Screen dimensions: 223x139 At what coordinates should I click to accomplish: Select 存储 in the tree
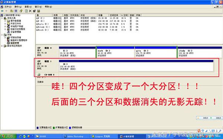coord(9,35)
